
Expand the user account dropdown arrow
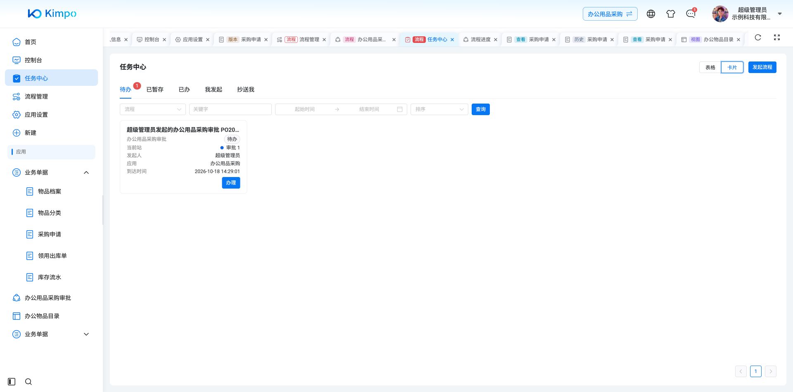pos(780,14)
